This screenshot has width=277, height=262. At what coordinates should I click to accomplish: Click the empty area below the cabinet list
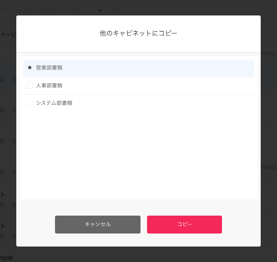click(x=138, y=155)
